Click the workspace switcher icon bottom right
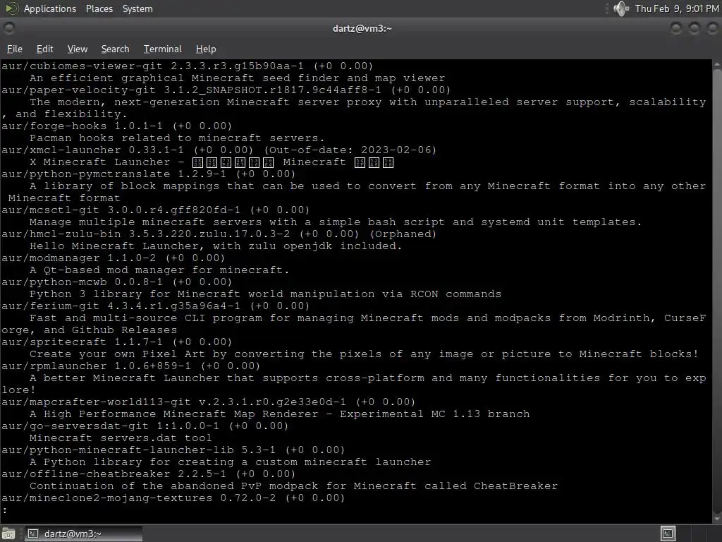722x542 pixels. pos(668,534)
